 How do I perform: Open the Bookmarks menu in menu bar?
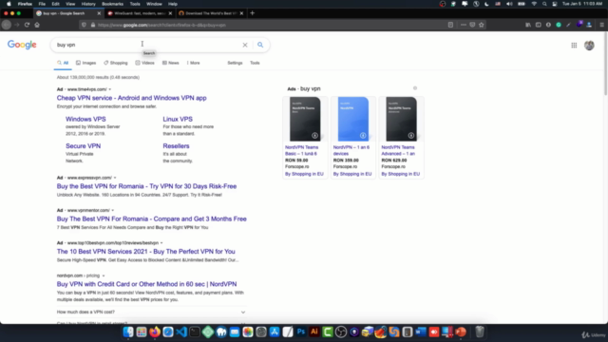112,4
